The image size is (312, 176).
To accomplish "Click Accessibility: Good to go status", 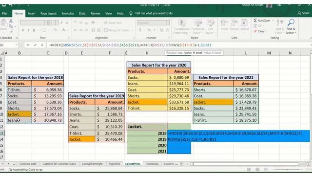I will point(26,170).
